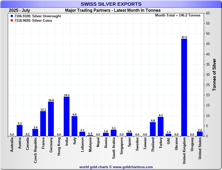Click the blue Silver Unwrought legend square

[x=12, y=16]
